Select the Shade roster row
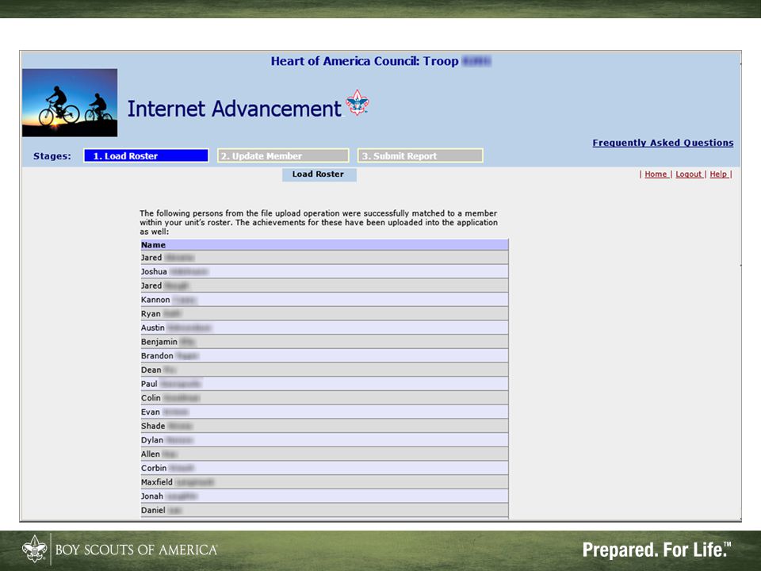Viewport: 761px width, 571px height. [324, 427]
